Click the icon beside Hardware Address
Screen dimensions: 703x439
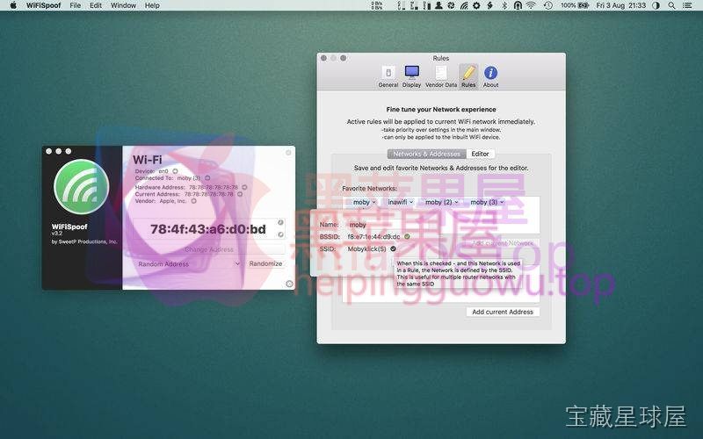(244, 187)
